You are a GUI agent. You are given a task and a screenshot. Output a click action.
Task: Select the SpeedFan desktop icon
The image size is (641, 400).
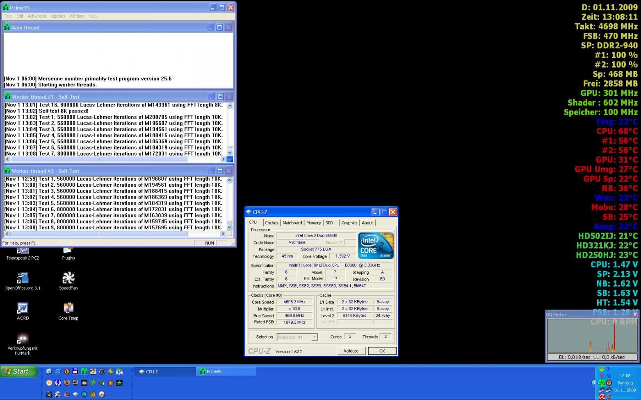click(68, 281)
